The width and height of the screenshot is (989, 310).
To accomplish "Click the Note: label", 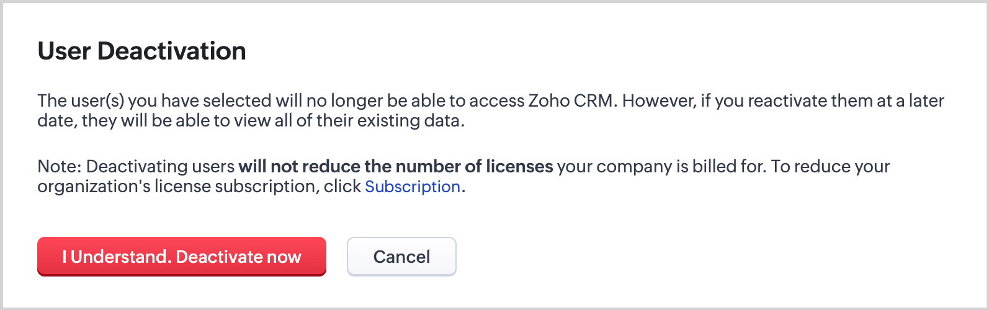I will (x=60, y=166).
